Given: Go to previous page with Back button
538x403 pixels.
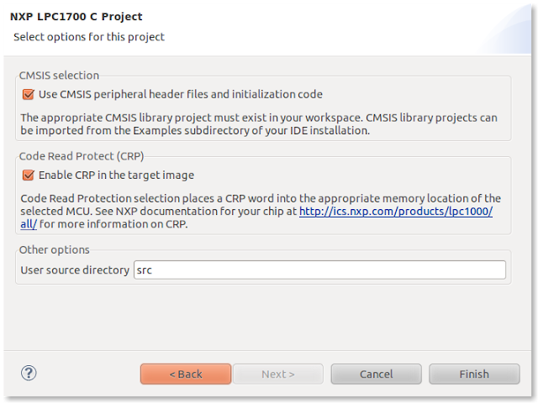Looking at the screenshot, I should pyautogui.click(x=186, y=374).
